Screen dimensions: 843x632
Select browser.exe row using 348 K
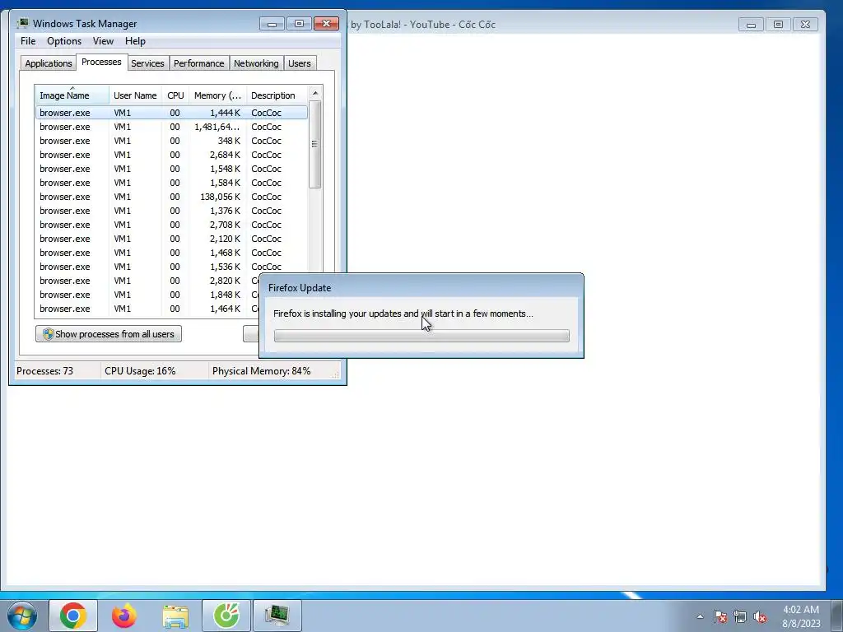click(171, 141)
